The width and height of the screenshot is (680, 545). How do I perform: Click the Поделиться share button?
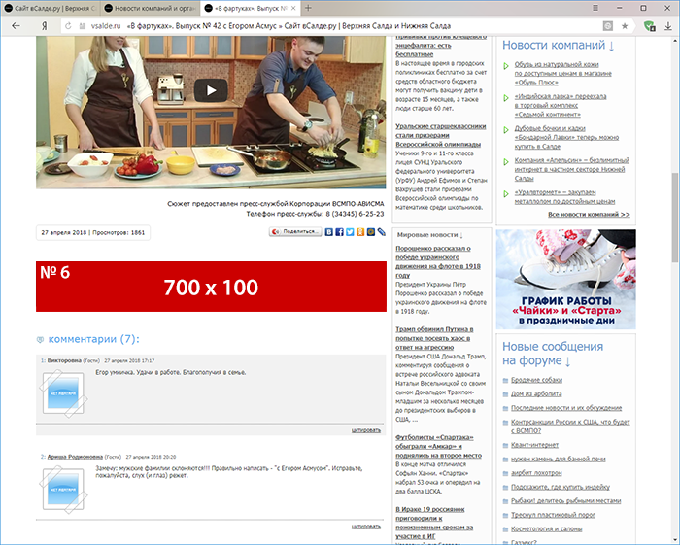(295, 232)
